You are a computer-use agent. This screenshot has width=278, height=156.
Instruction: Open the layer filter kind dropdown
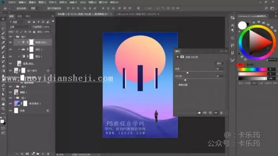pyautogui.click(x=17, y=22)
